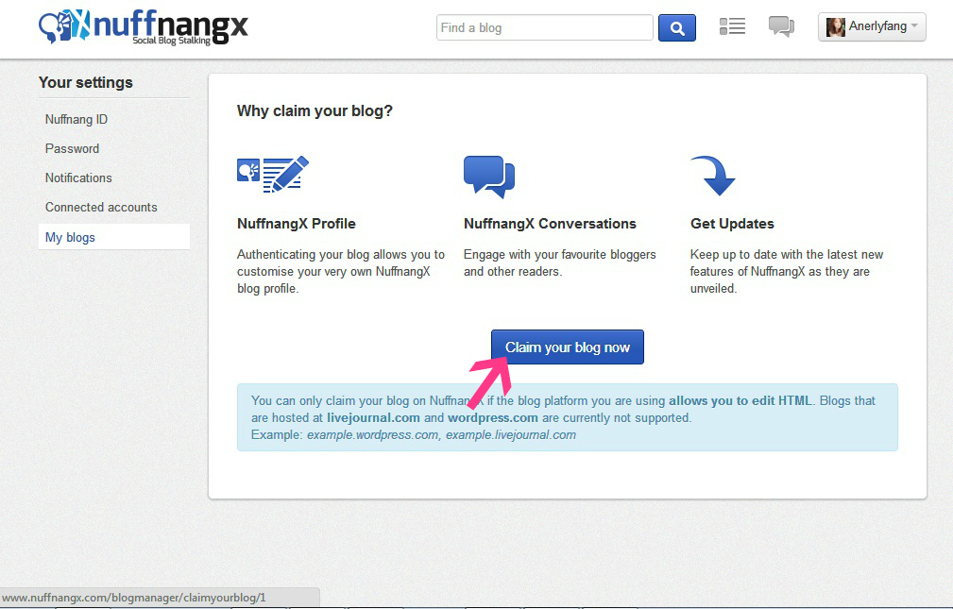This screenshot has width=953, height=609.
Task: Open the list feed icon
Action: [x=732, y=26]
